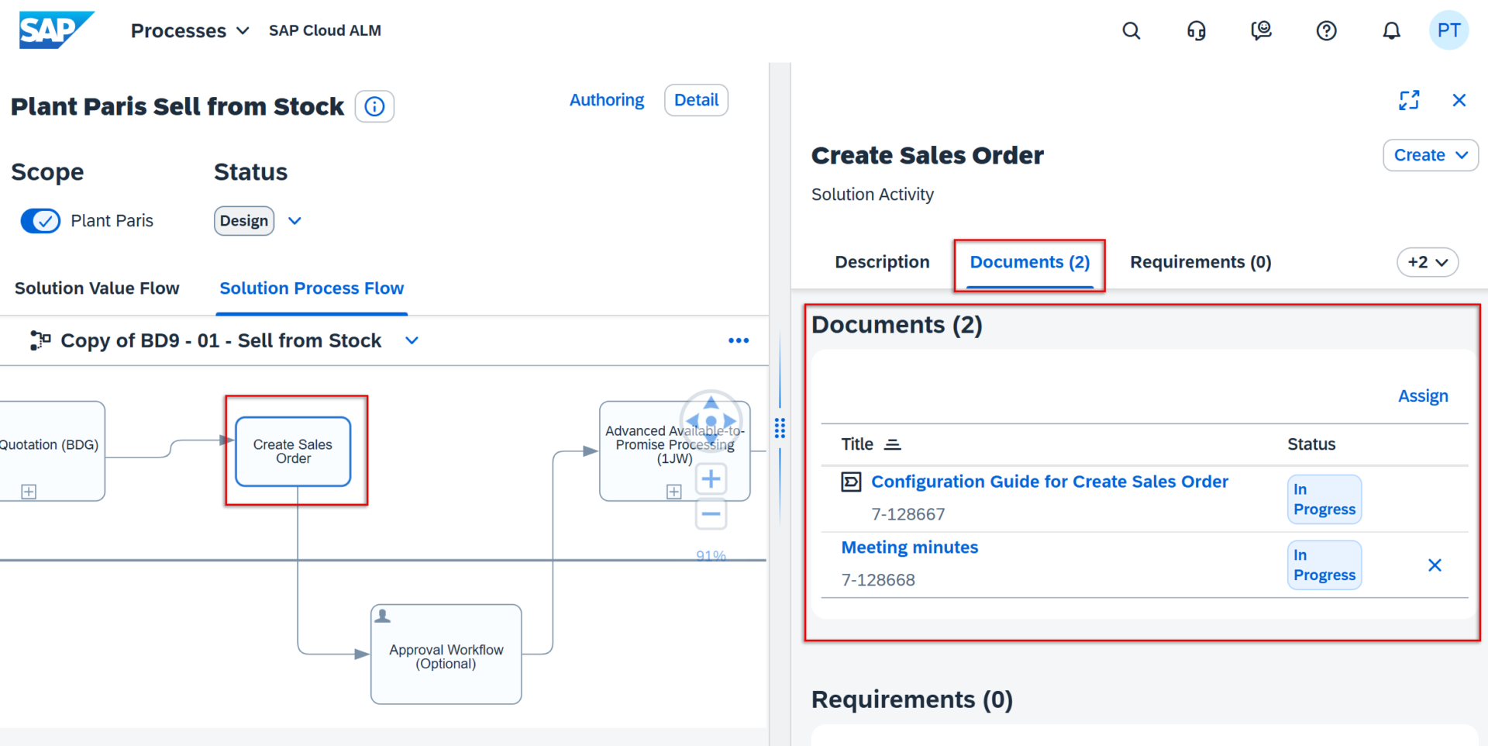Click the info icon beside process title

click(x=374, y=106)
